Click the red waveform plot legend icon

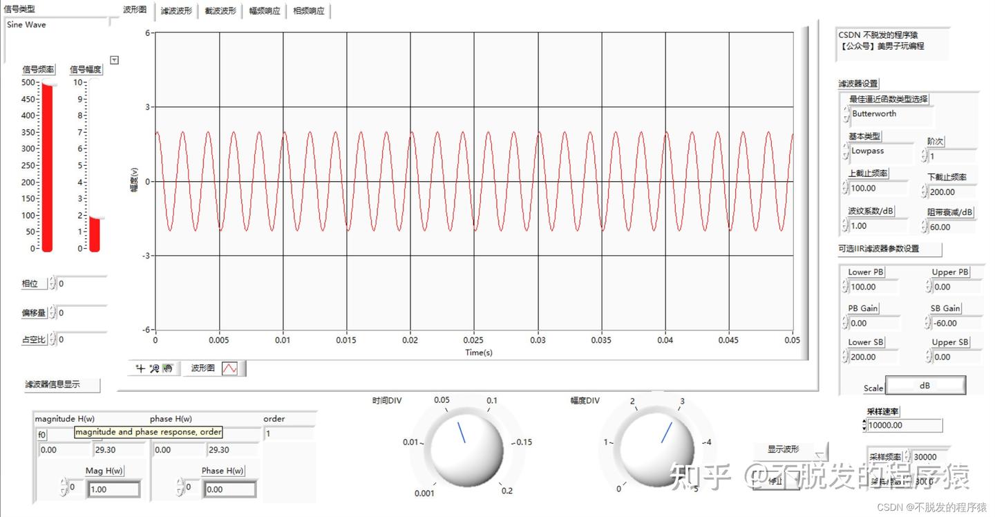[230, 369]
